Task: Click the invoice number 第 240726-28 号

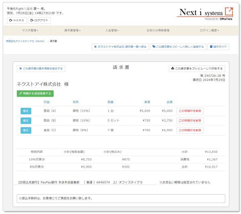Action: [212, 75]
